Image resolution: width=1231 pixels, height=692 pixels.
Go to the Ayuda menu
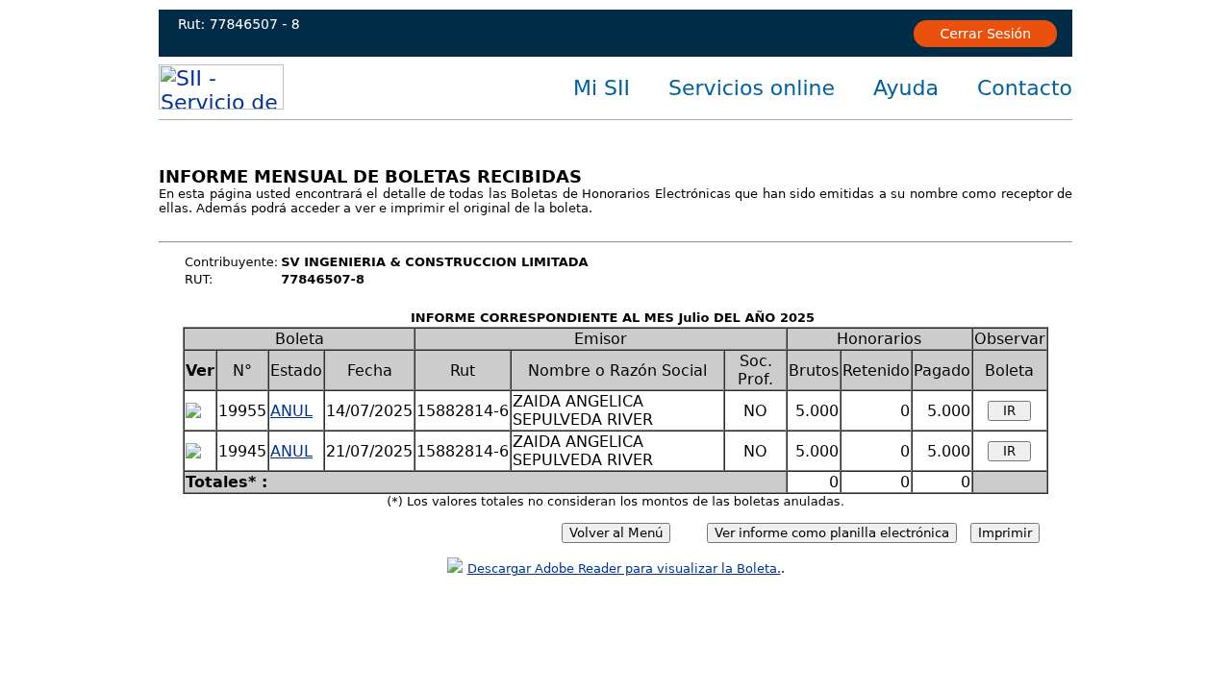(x=905, y=88)
